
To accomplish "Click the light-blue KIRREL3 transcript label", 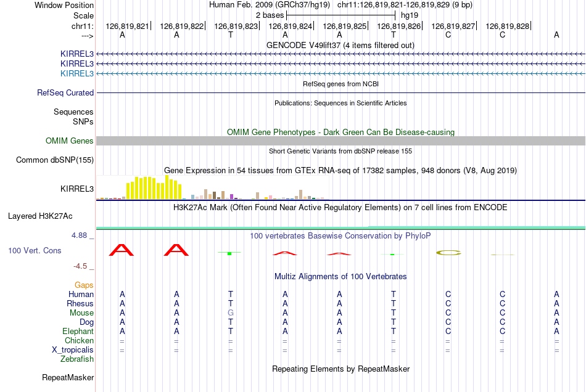I will click(77, 73).
